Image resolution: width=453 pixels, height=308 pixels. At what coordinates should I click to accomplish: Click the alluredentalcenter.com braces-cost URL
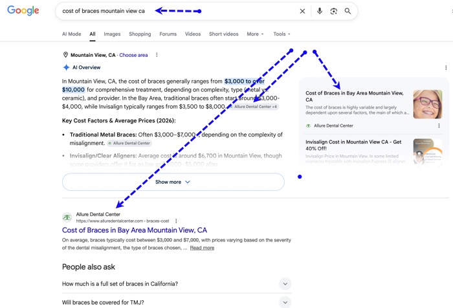click(122, 221)
